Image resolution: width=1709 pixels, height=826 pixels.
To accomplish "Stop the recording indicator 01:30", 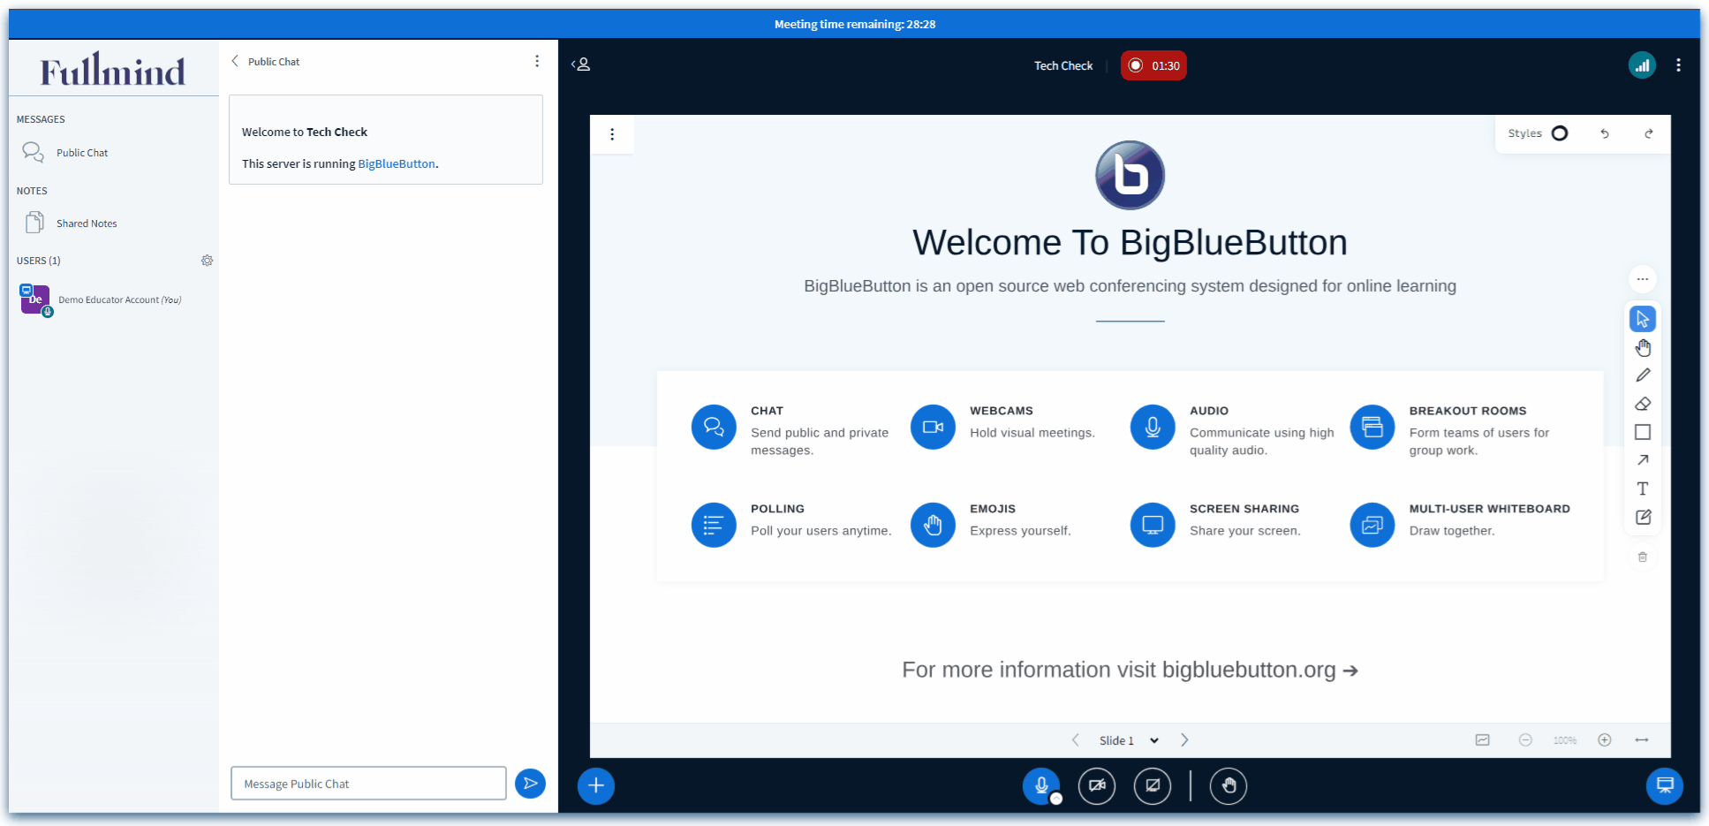I will point(1153,65).
